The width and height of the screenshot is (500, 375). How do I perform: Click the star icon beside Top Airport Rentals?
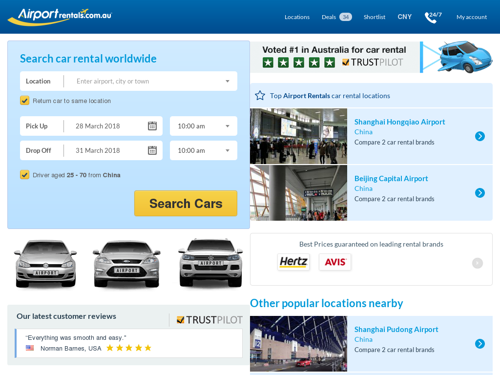point(260,95)
